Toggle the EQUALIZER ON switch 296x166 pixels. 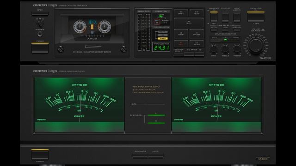[x=256, y=17]
